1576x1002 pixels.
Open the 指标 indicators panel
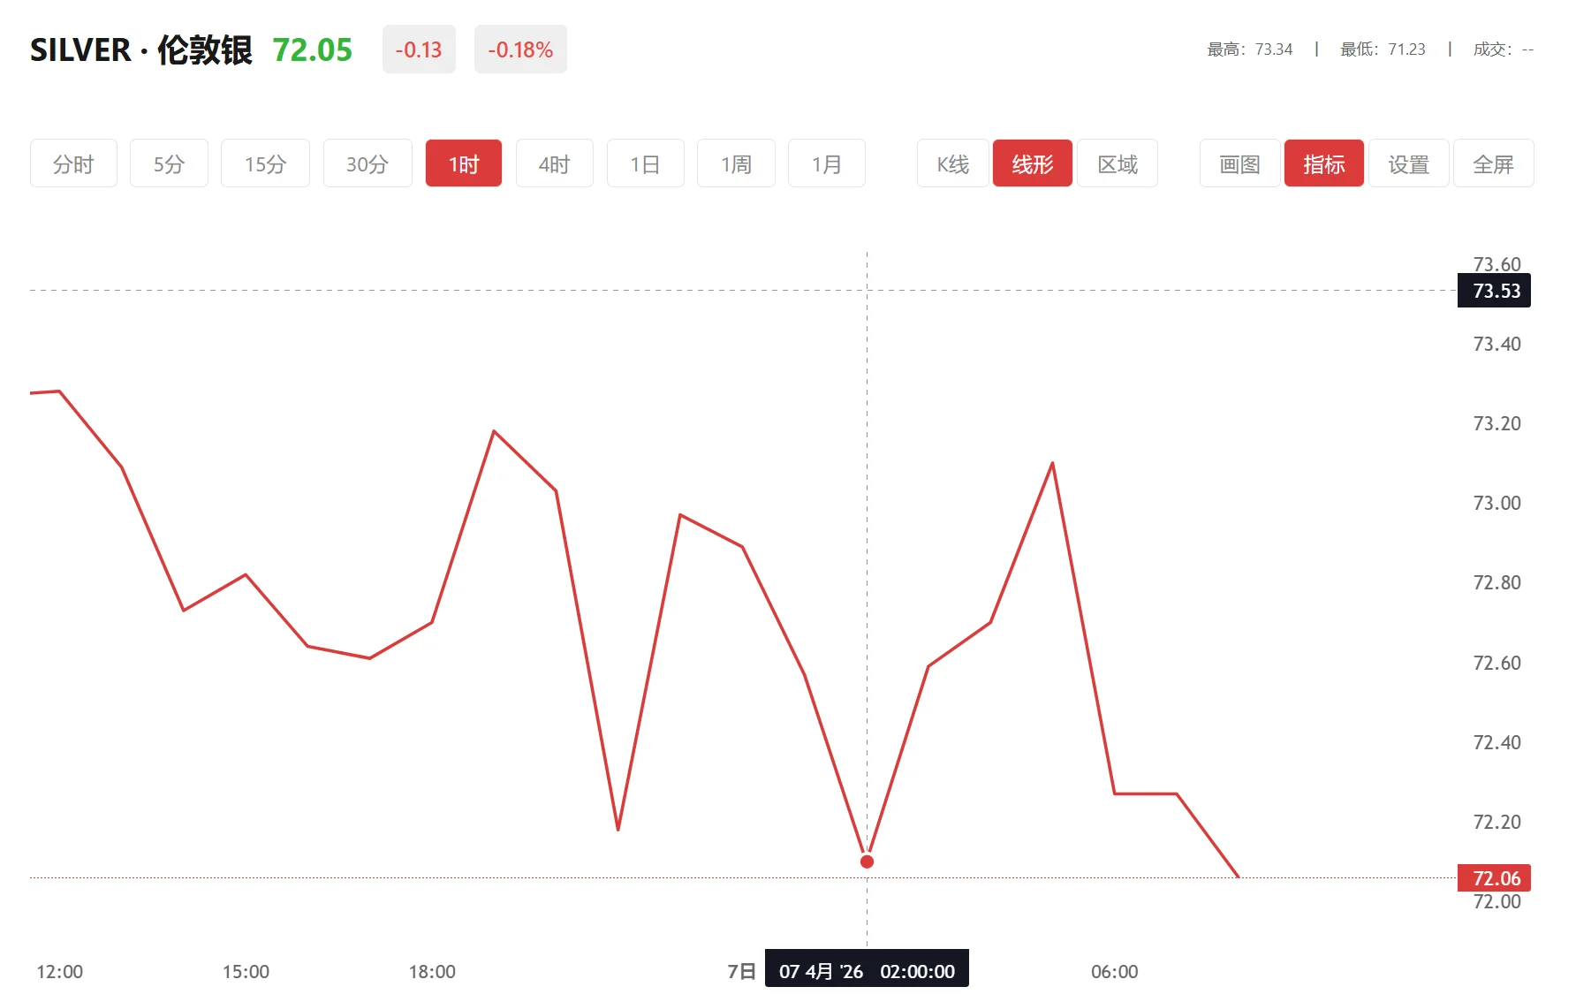[x=1323, y=163]
